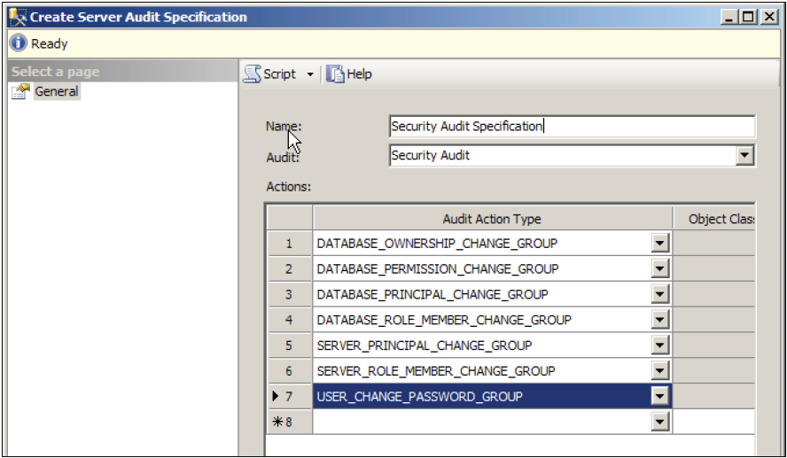787x458 pixels.
Task: Maximize the Create Server Audit Specification window
Action: point(748,17)
